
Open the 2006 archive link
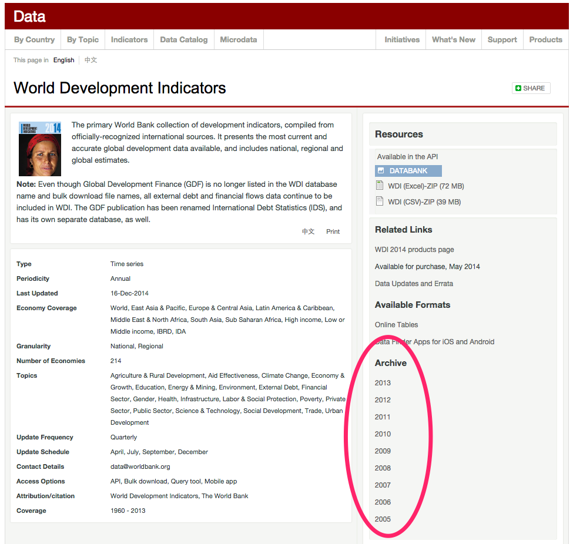coord(383,502)
